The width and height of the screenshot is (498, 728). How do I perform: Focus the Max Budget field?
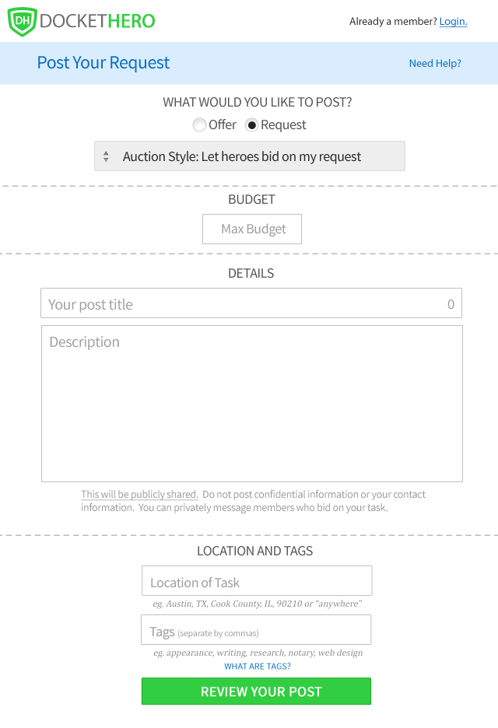[x=252, y=229]
